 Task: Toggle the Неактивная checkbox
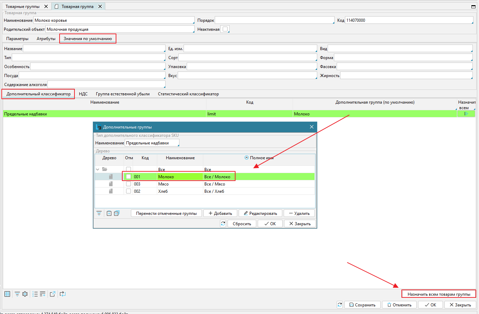225,29
